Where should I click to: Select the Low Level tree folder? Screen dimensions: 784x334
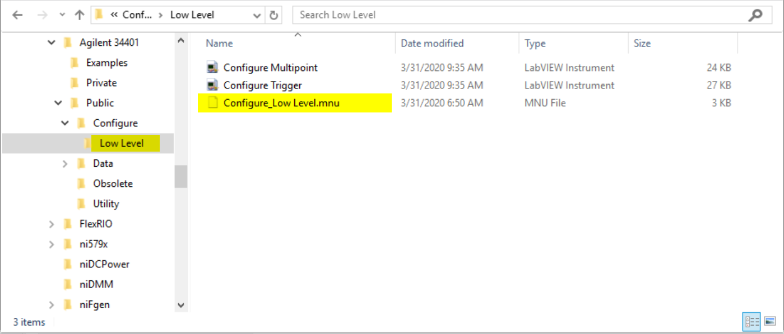point(122,143)
